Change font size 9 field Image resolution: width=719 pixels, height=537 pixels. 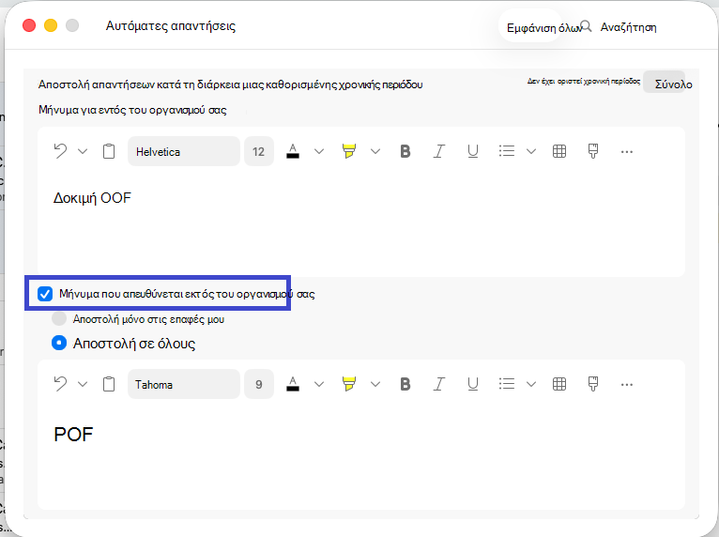point(259,384)
